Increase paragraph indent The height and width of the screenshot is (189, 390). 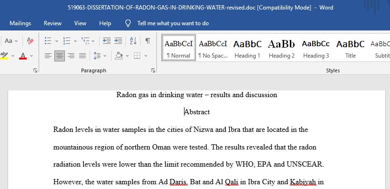pos(118,41)
